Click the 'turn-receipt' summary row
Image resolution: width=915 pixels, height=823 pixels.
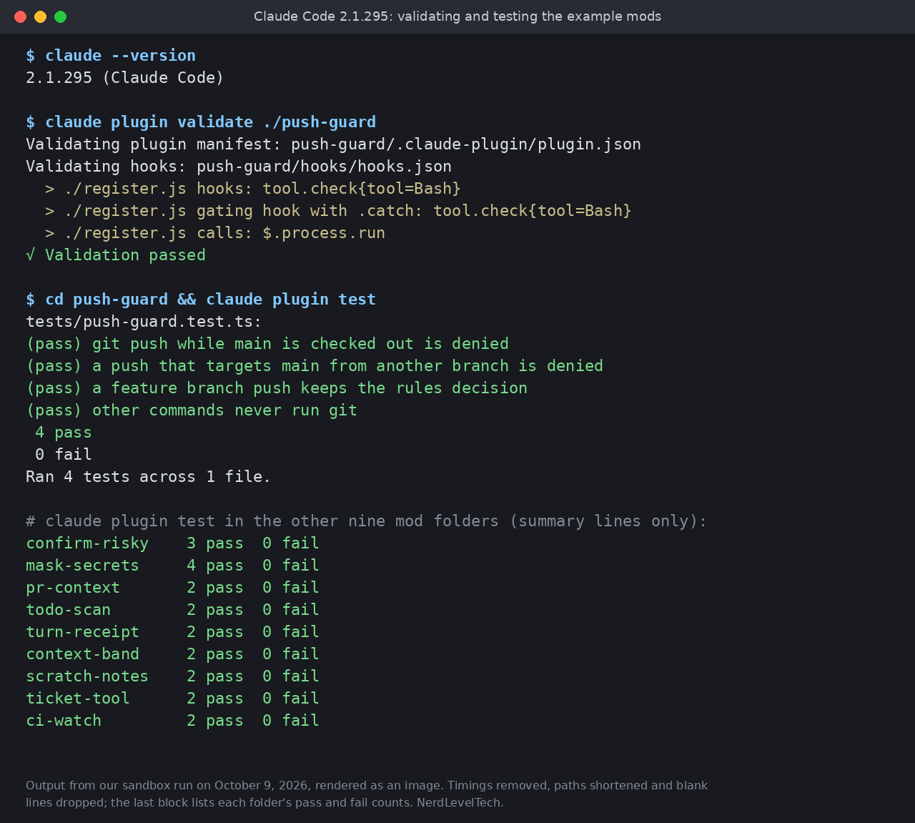point(172,632)
